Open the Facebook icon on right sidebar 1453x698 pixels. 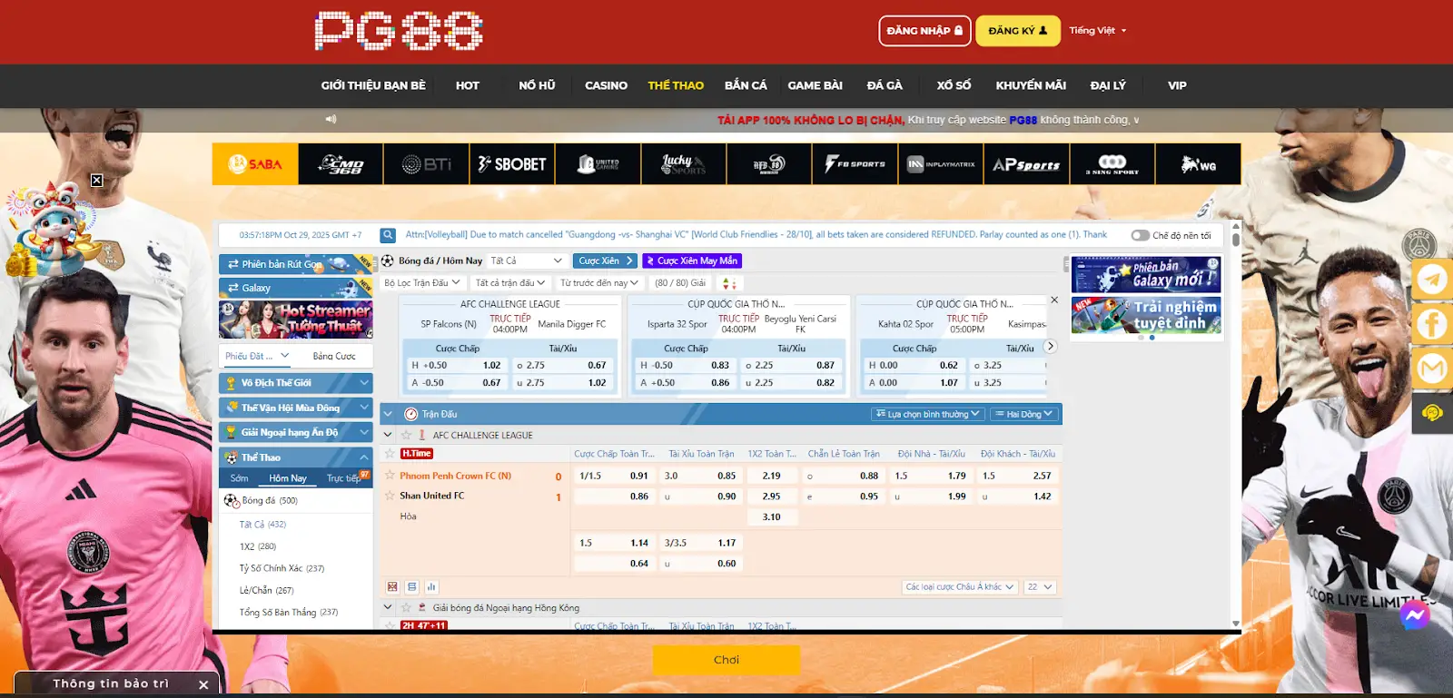coord(1432,324)
